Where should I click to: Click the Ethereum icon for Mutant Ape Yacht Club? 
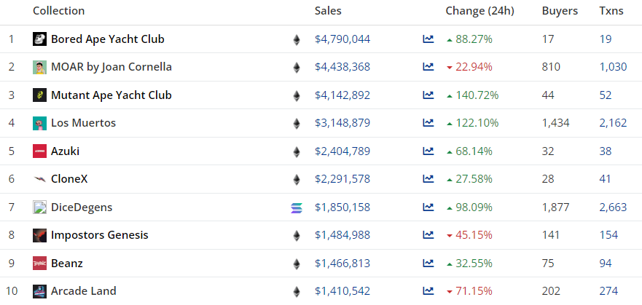pos(296,95)
